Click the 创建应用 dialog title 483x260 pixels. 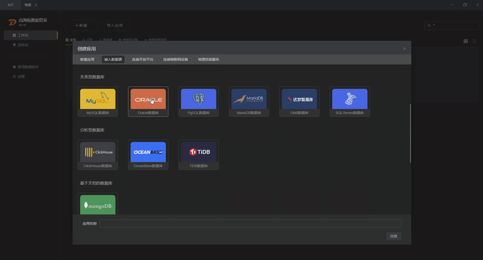click(x=87, y=49)
